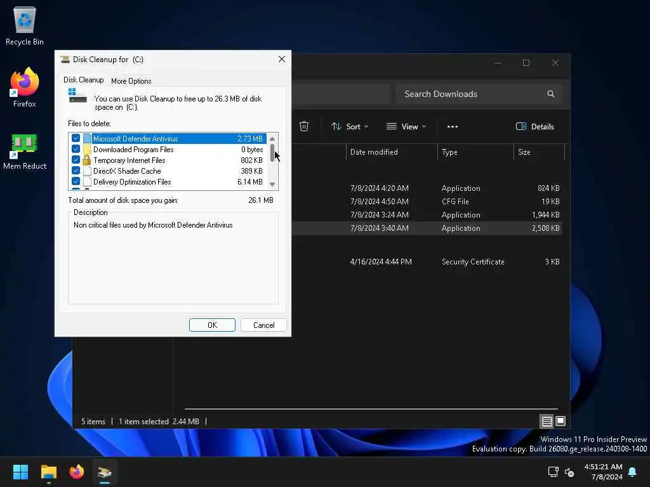The width and height of the screenshot is (650, 487).
Task: Uncheck the Microsoft Defender Antivirus checkbox
Action: pyautogui.click(x=76, y=138)
